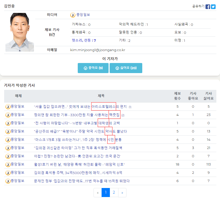Click the 113 dislikes value in 월성1호기 row

[209, 164]
